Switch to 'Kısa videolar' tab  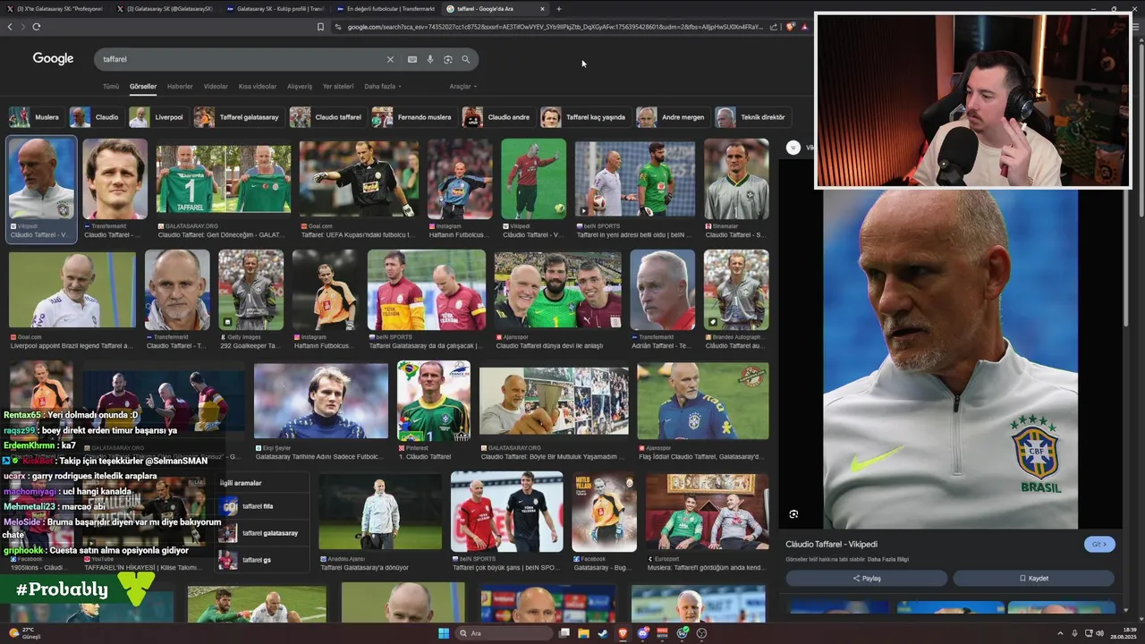(x=258, y=87)
